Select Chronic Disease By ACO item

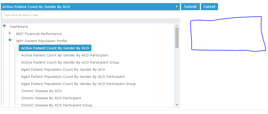tap(41, 91)
